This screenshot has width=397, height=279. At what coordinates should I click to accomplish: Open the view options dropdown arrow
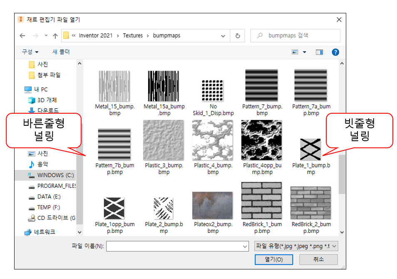[x=305, y=52]
